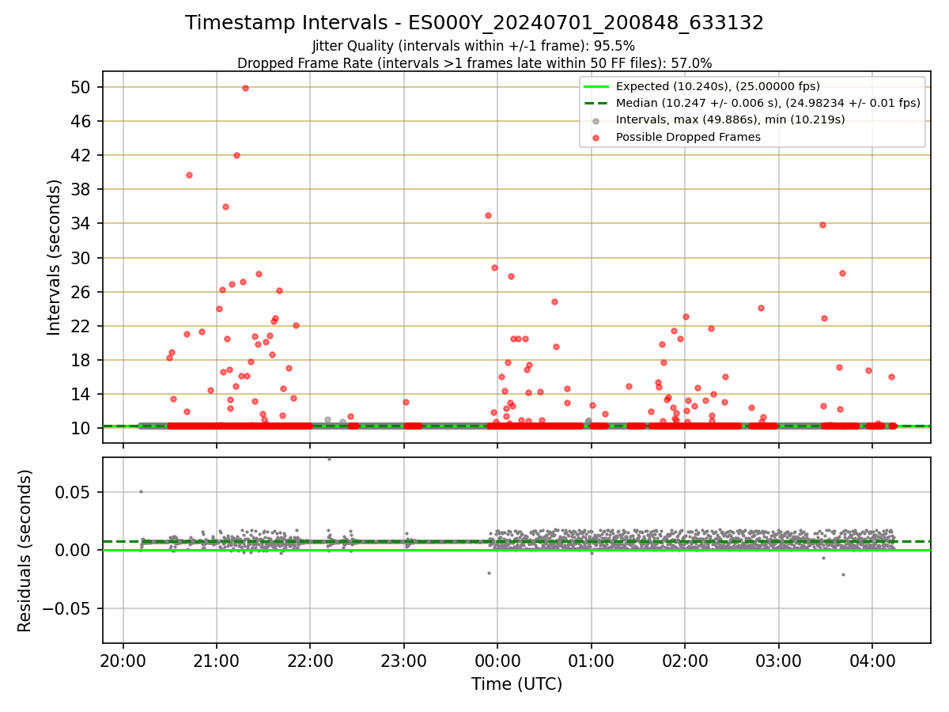
Task: Click the 'Dropped Frame Rate' subtitle line showing 57.0%
Action: (475, 63)
